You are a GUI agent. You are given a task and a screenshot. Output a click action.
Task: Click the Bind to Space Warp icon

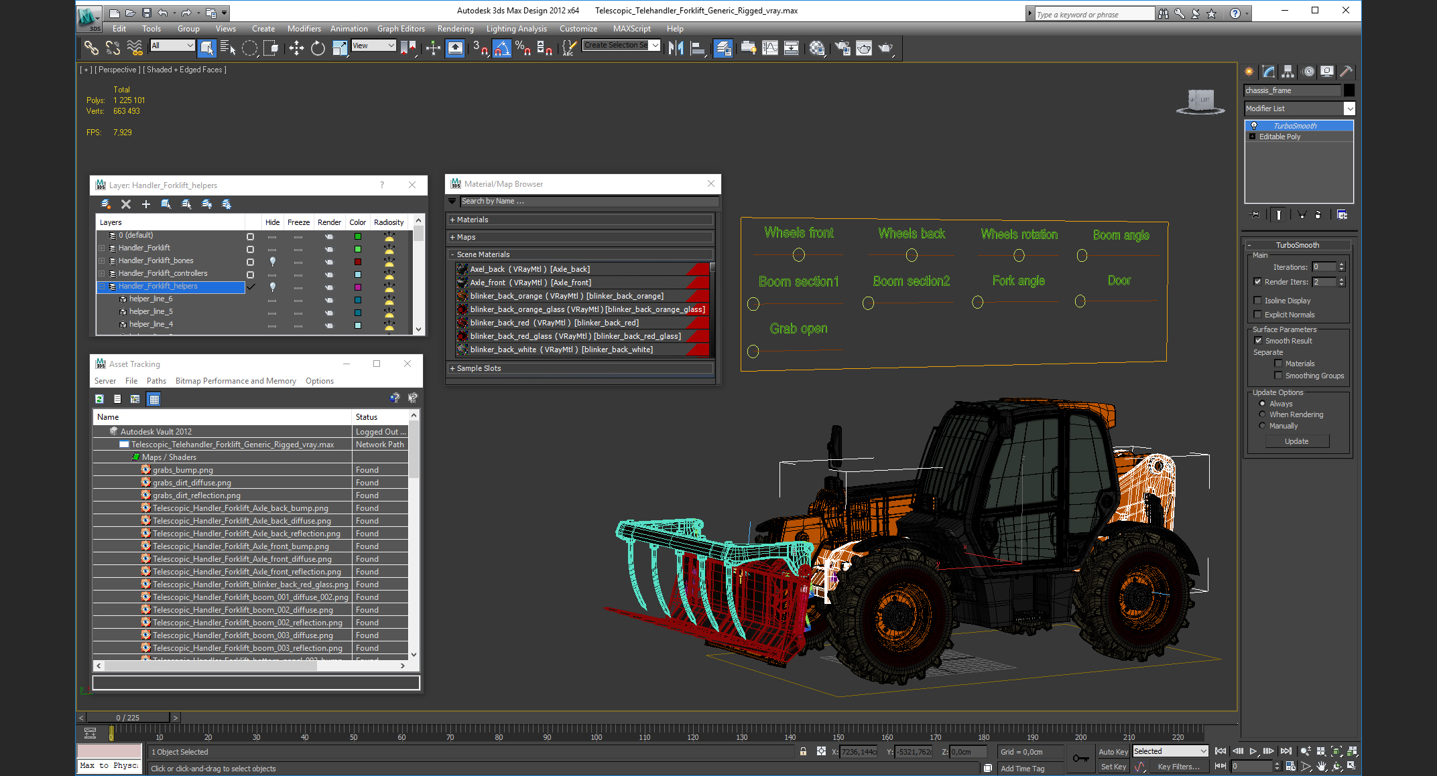tap(135, 48)
